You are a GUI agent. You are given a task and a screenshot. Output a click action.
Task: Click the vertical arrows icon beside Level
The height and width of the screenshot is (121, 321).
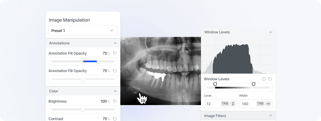[x=233, y=104]
